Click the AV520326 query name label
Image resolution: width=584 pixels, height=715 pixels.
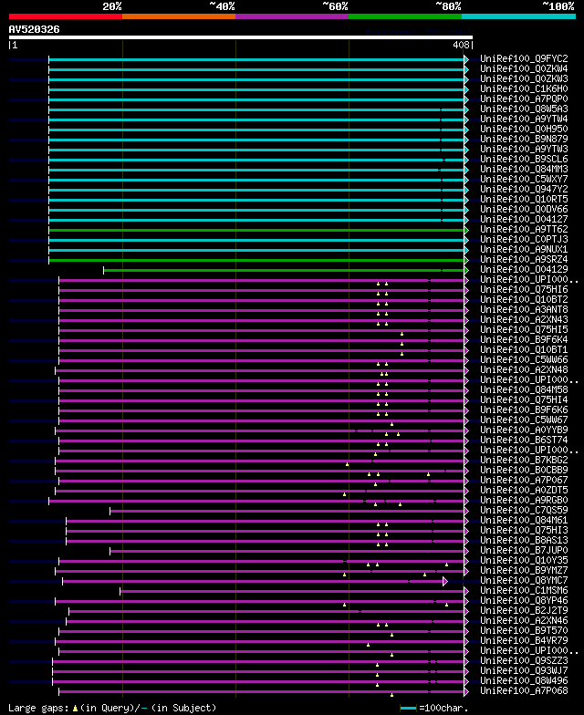[35, 29]
